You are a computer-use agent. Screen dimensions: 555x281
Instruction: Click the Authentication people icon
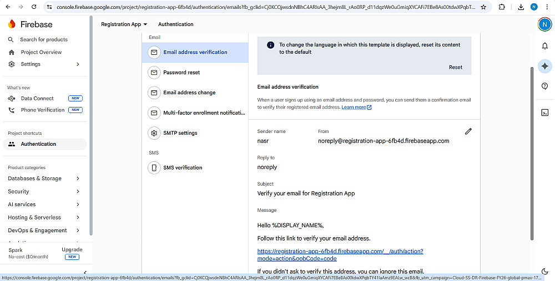pyautogui.click(x=12, y=144)
